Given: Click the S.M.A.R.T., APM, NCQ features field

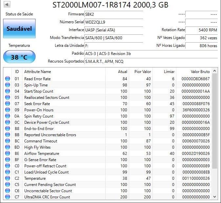Looking at the screenshot, I should tap(151, 62).
